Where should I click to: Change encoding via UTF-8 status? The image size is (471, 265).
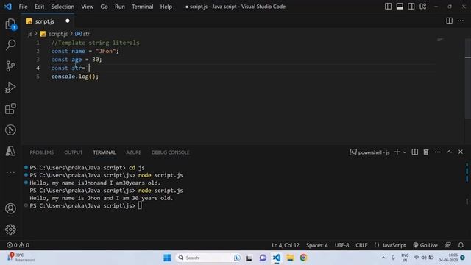coord(341,245)
